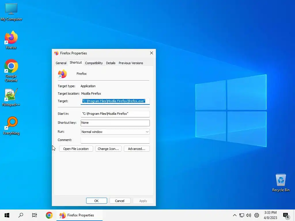Viewport: 295px width, 221px height.
Task: Select the Everything search desktop shortcut
Action: (11, 125)
